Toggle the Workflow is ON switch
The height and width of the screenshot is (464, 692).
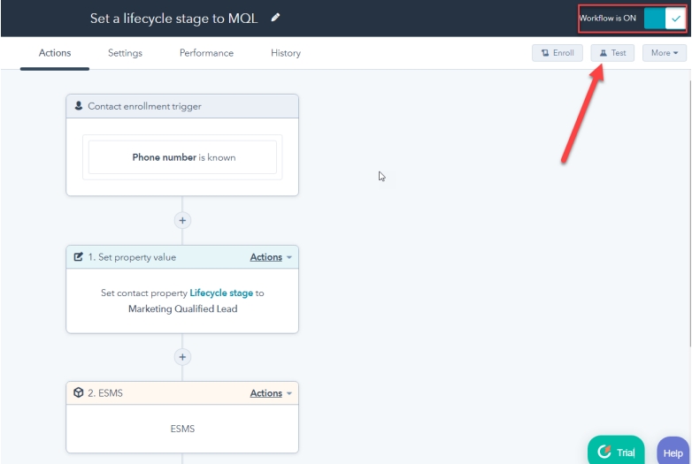click(x=665, y=19)
